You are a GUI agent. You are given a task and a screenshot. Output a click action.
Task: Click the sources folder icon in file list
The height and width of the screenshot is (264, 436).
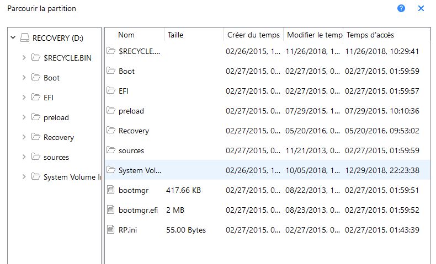coord(111,150)
